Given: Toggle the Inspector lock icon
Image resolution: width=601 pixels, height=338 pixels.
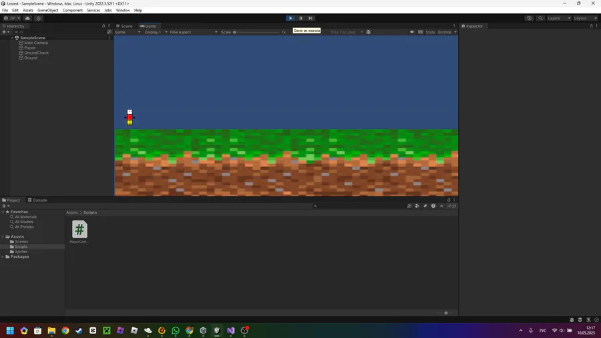Looking at the screenshot, I should coord(591,25).
